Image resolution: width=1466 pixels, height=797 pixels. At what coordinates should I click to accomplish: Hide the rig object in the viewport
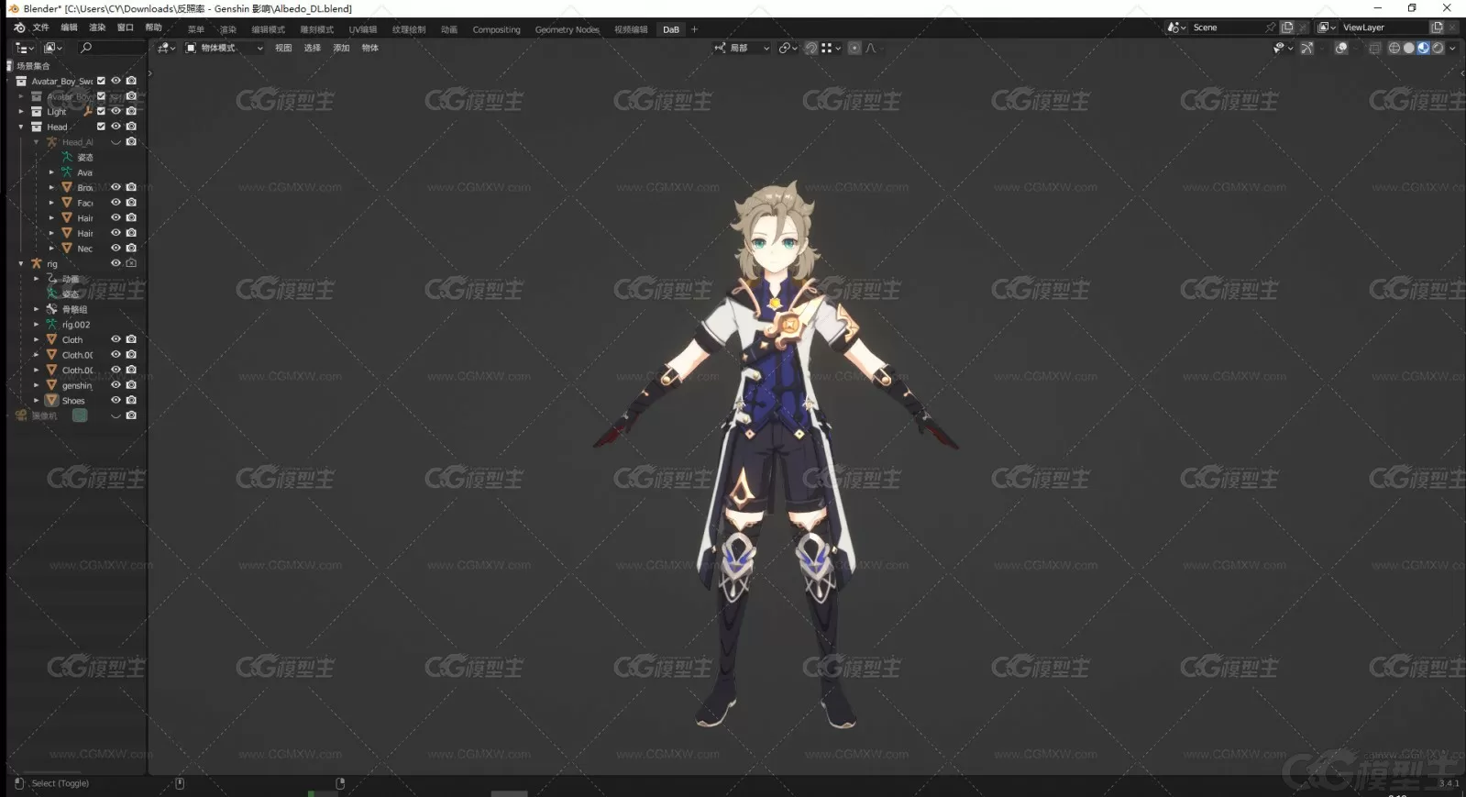point(116,263)
